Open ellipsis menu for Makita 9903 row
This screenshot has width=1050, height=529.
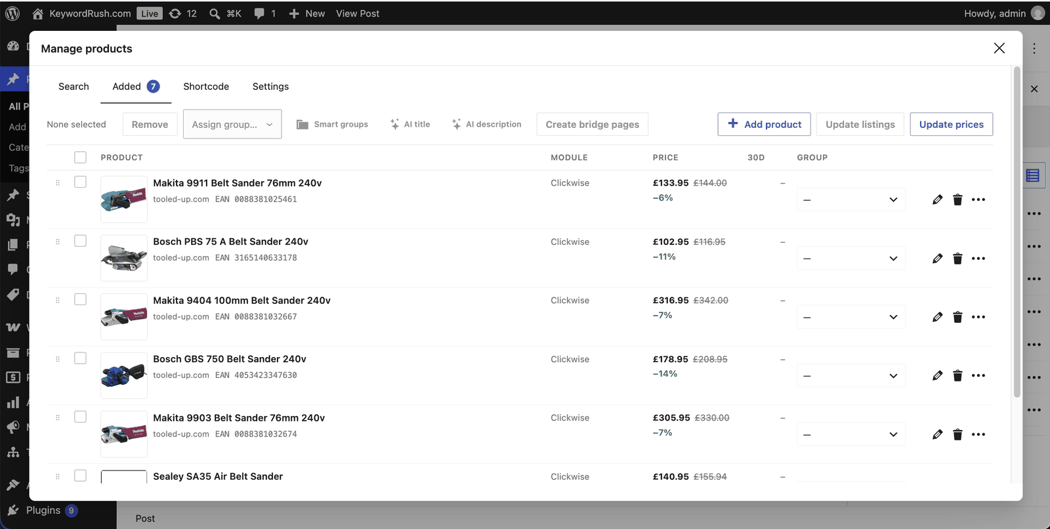[978, 434]
